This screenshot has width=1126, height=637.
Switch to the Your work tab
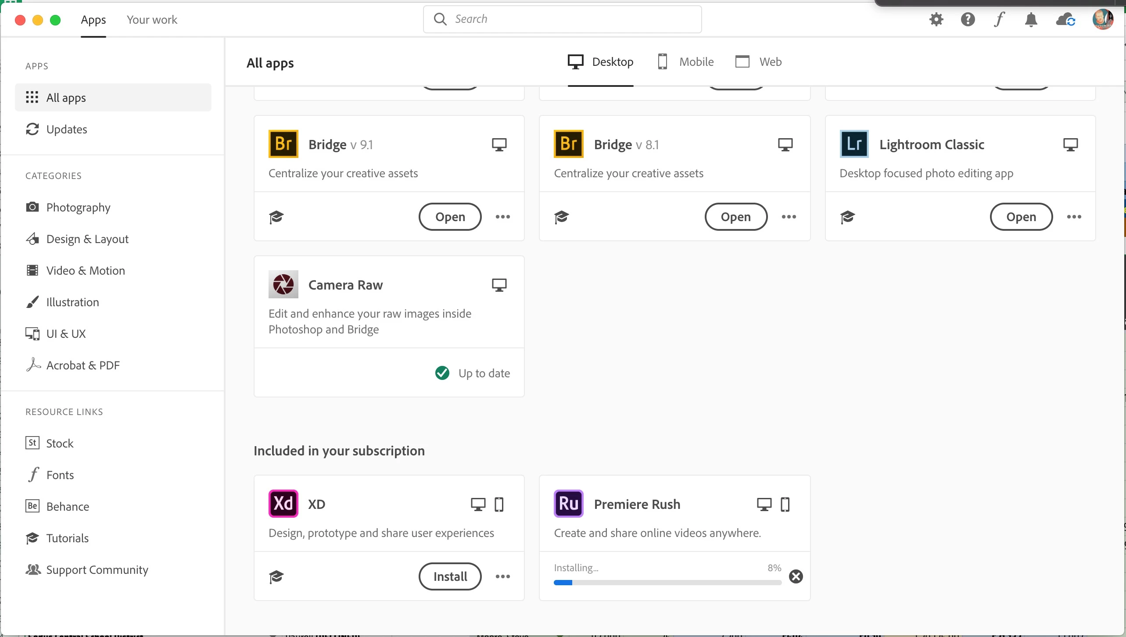tap(152, 20)
